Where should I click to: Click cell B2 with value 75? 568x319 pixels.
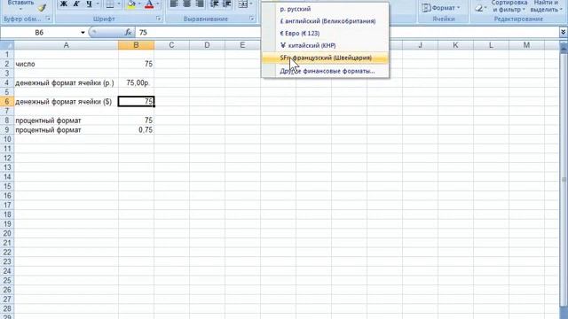[136, 64]
